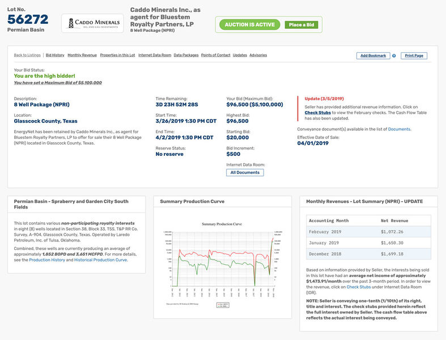Click the Monthly Revenues - Lot Summary panel title
Image resolution: width=446 pixels, height=340 pixels.
coord(364,201)
